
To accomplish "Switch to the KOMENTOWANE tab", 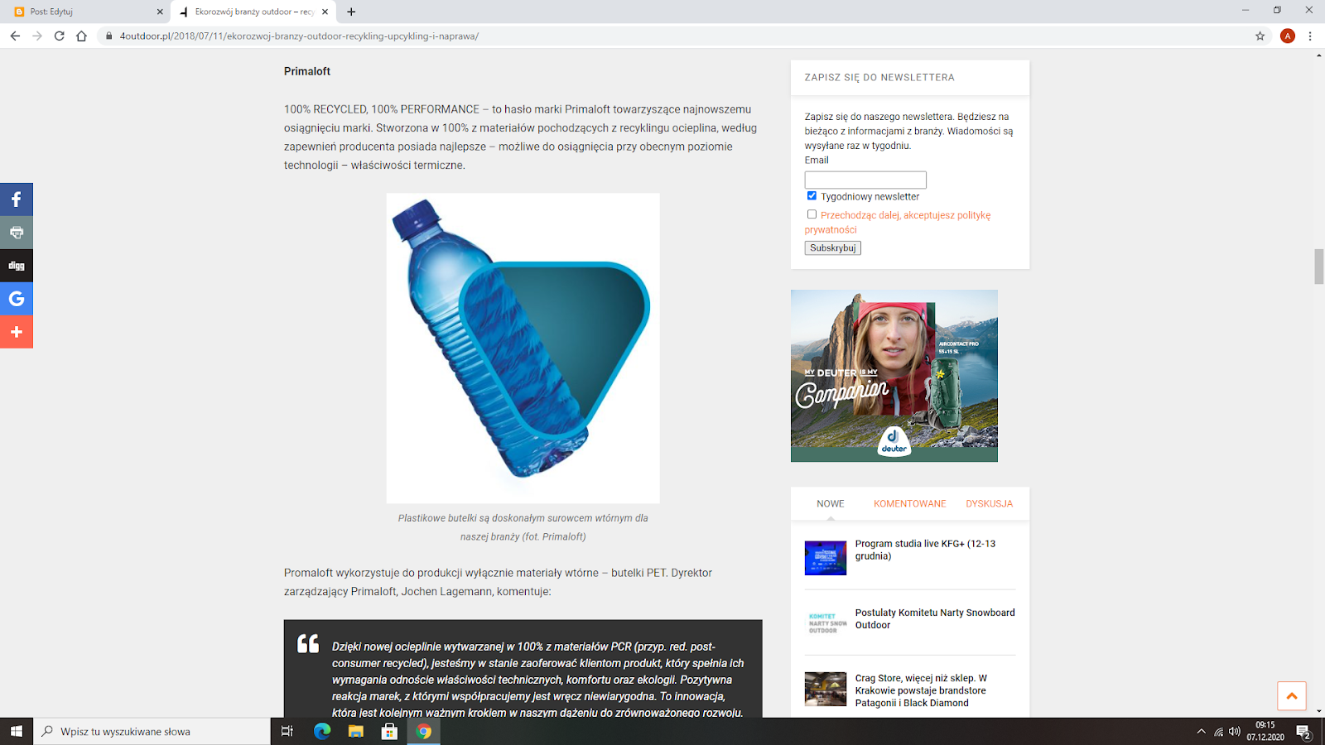I will (909, 503).
